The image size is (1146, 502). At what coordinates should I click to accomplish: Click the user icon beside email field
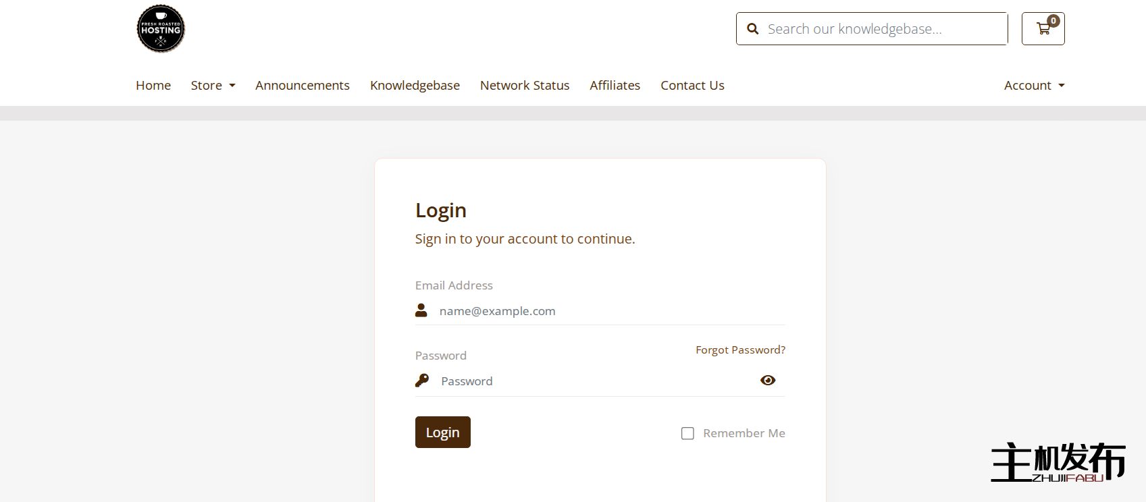coord(421,310)
